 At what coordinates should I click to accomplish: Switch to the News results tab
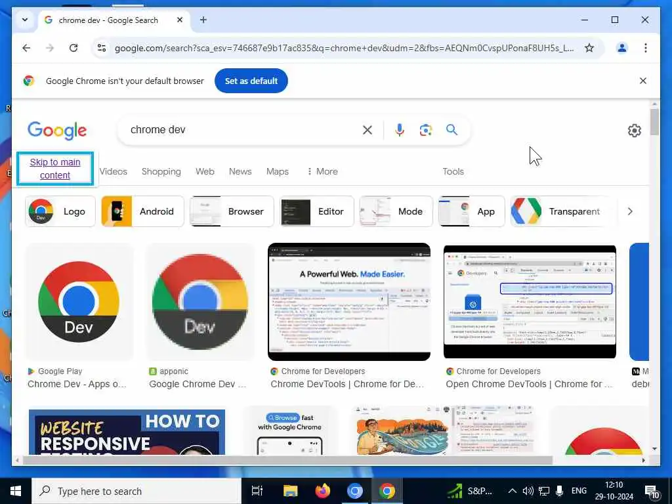[x=240, y=171]
